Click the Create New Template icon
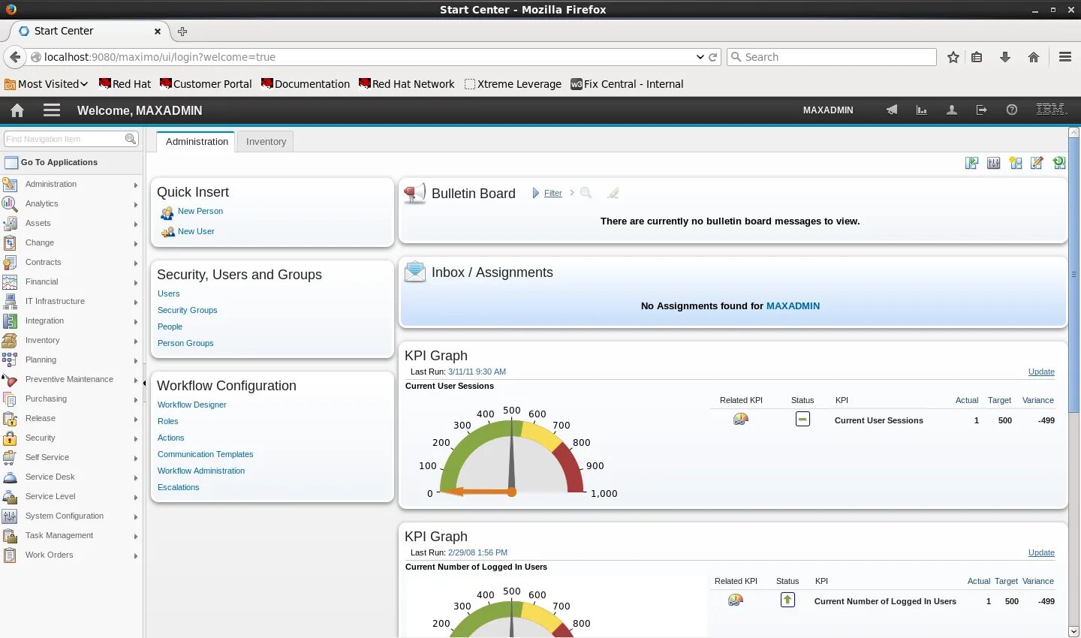This screenshot has height=638, width=1081. tap(1016, 163)
